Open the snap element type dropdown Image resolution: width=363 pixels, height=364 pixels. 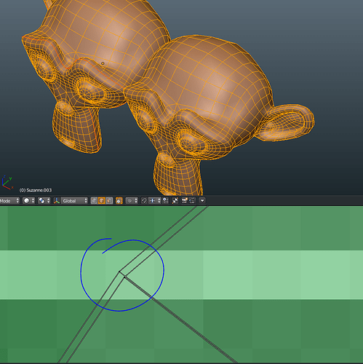coord(154,201)
